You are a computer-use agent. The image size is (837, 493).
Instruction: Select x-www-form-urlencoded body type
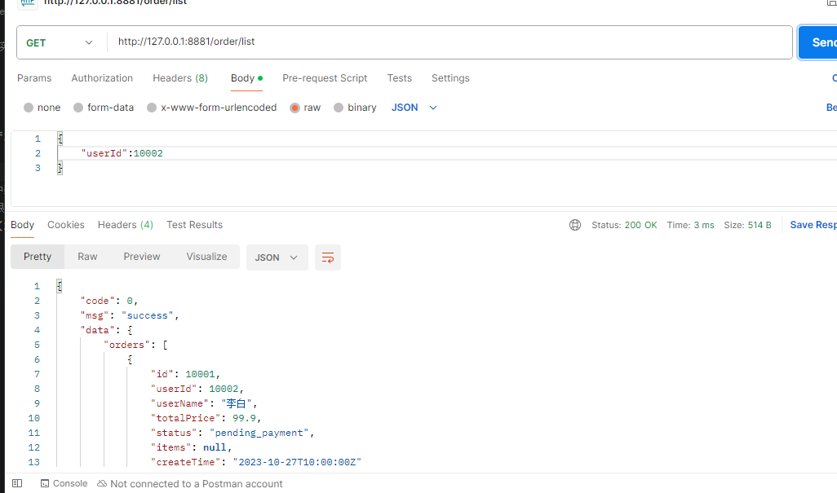[212, 108]
